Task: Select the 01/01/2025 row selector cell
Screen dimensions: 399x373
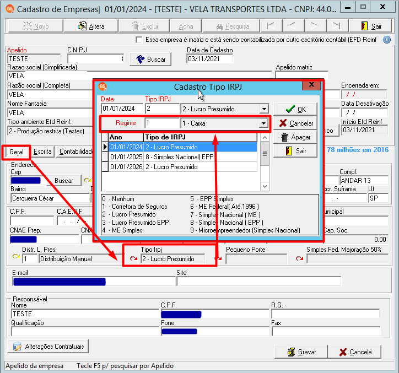Action: pos(105,157)
